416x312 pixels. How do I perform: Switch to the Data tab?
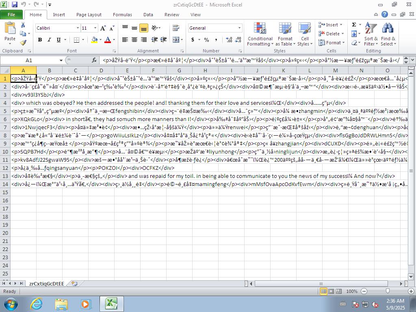(x=148, y=15)
